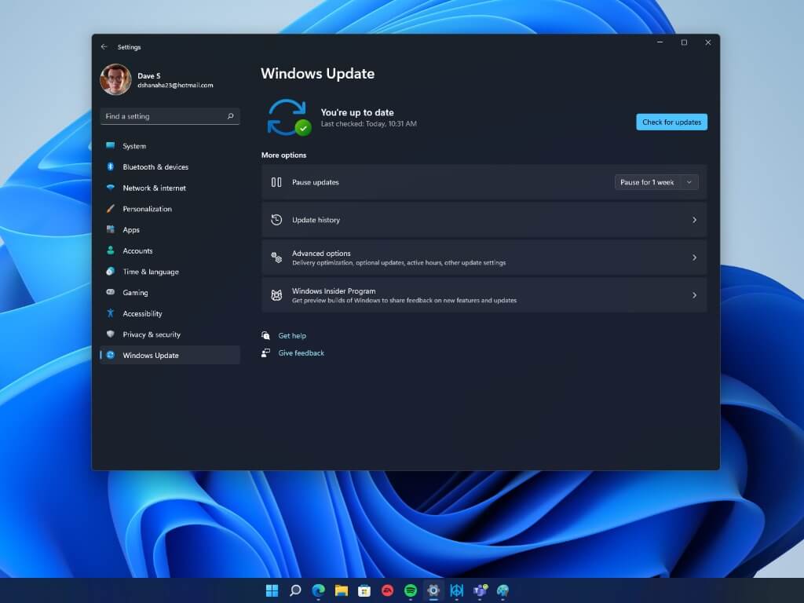Click the blue butterfly-shaped taskbar app icon
Screen dimensions: 804x603
coord(456,590)
